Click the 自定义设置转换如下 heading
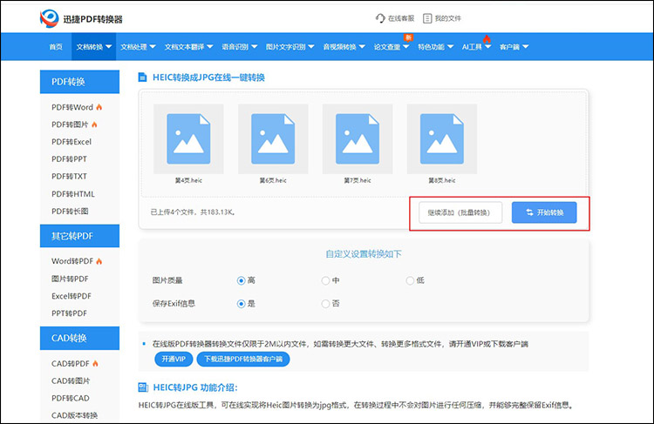The image size is (654, 424). point(364,254)
